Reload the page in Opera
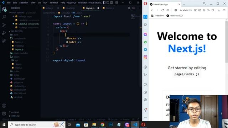Viewport: 228px width, 128px height. [x=162, y=10]
